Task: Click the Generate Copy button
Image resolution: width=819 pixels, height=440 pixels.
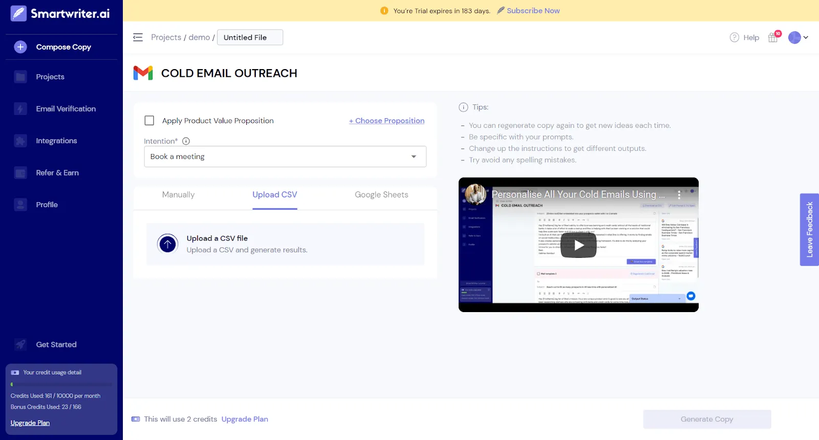Action: click(707, 419)
